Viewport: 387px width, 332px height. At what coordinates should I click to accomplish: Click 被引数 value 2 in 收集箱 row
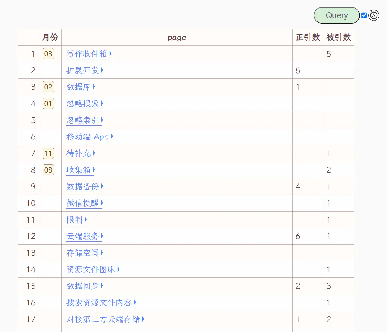(x=329, y=170)
